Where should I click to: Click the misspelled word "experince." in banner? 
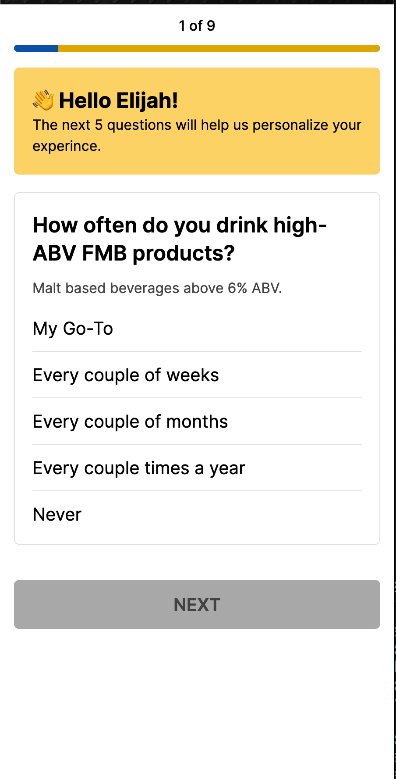pyautogui.click(x=67, y=146)
